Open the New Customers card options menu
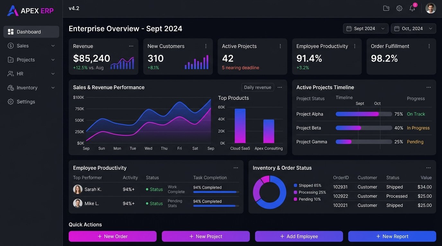 (206, 46)
